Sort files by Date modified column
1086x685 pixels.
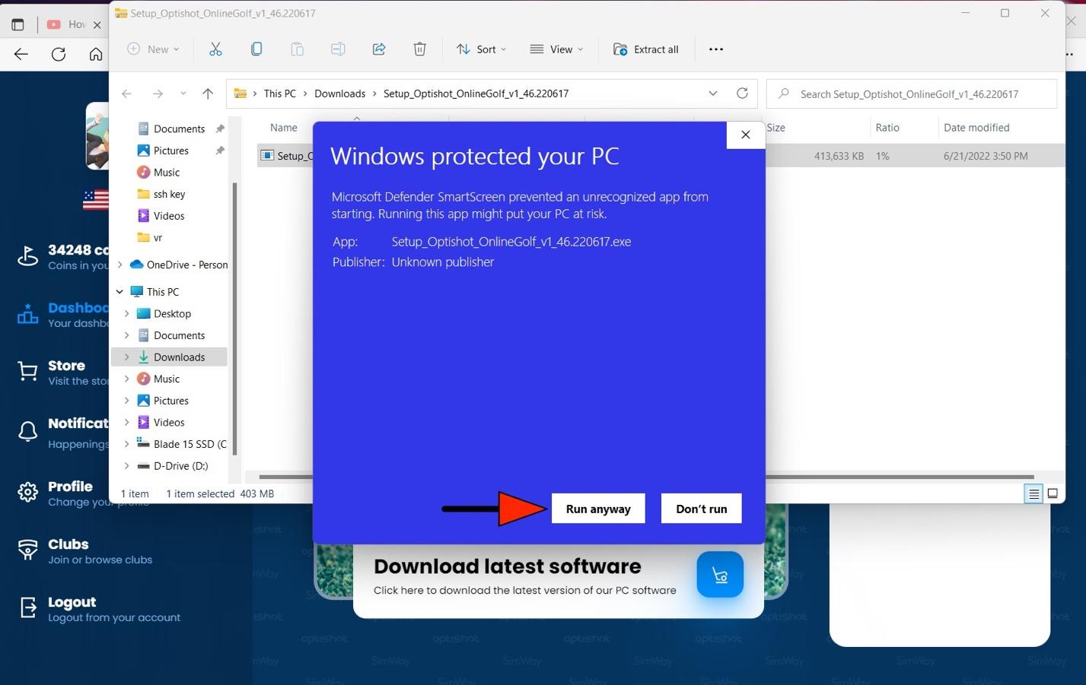pyautogui.click(x=976, y=128)
